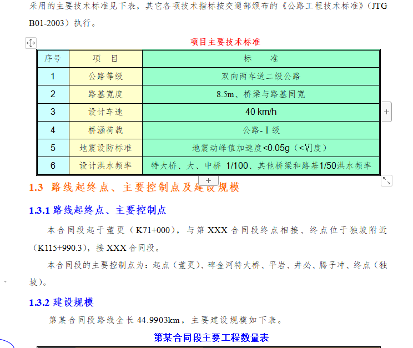Viewport: 413px width, 348px height.
Task: Click row number cell 4
Action: coord(53,130)
